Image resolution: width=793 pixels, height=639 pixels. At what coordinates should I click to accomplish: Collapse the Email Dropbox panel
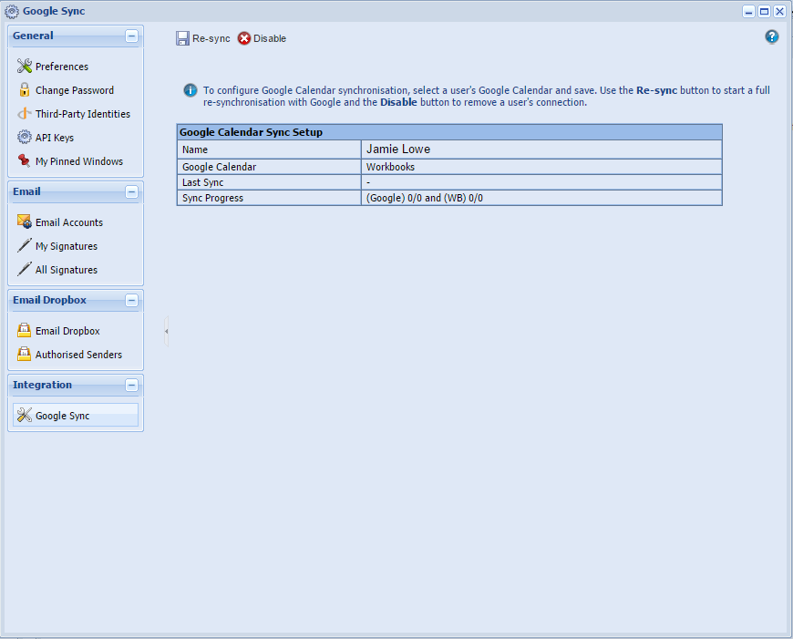[131, 300]
